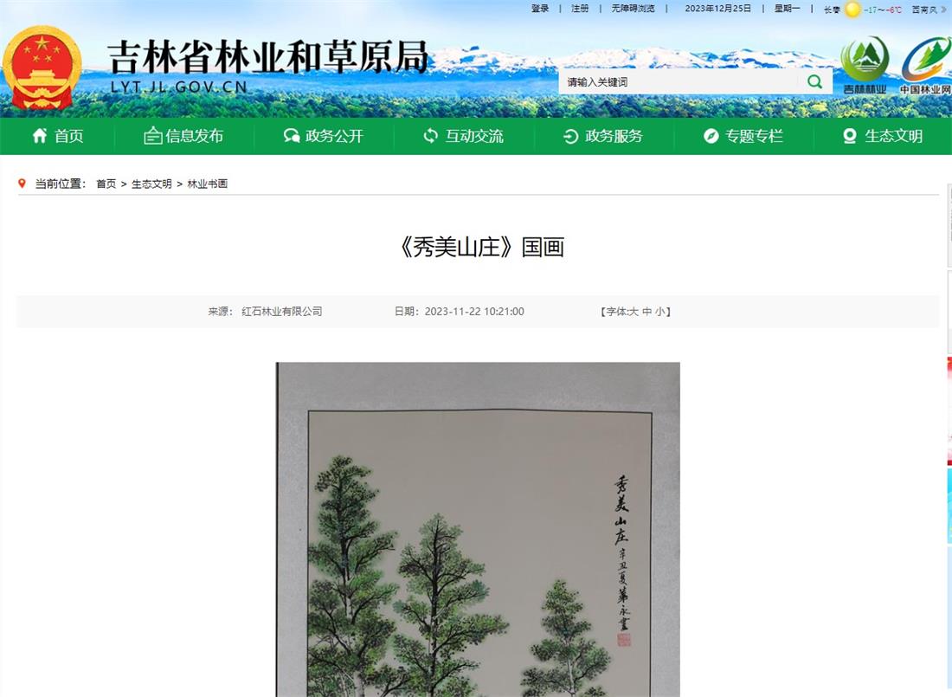Click the magnifier search icon

coord(814,81)
